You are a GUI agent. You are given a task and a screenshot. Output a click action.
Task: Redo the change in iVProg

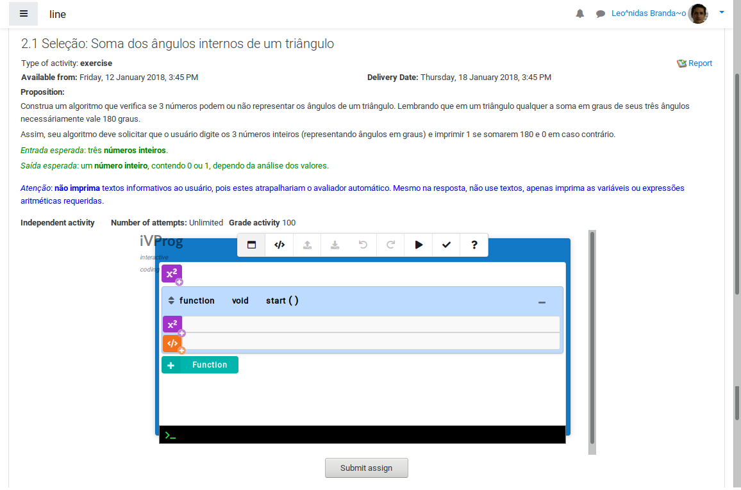pyautogui.click(x=390, y=245)
